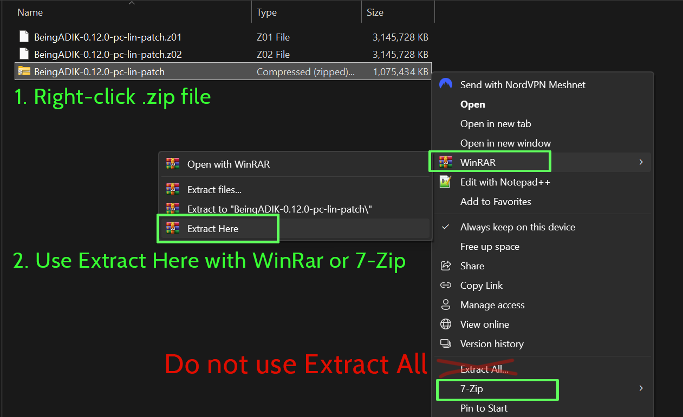
Task: Expand the 7-Zip submenu arrow
Action: [x=641, y=388]
